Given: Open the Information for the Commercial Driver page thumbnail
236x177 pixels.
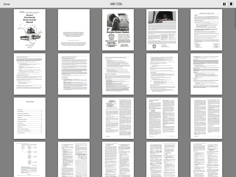Looking at the screenshot, I should (206, 30).
